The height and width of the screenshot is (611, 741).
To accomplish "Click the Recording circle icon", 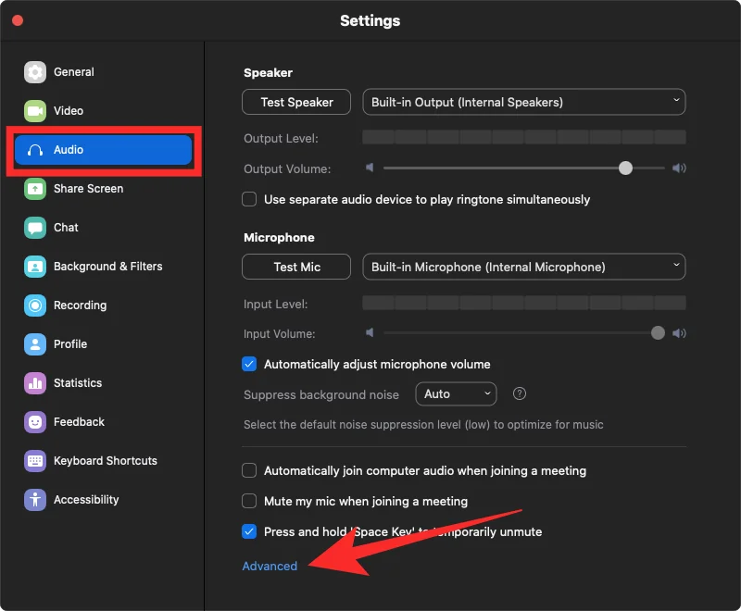I will [x=35, y=305].
